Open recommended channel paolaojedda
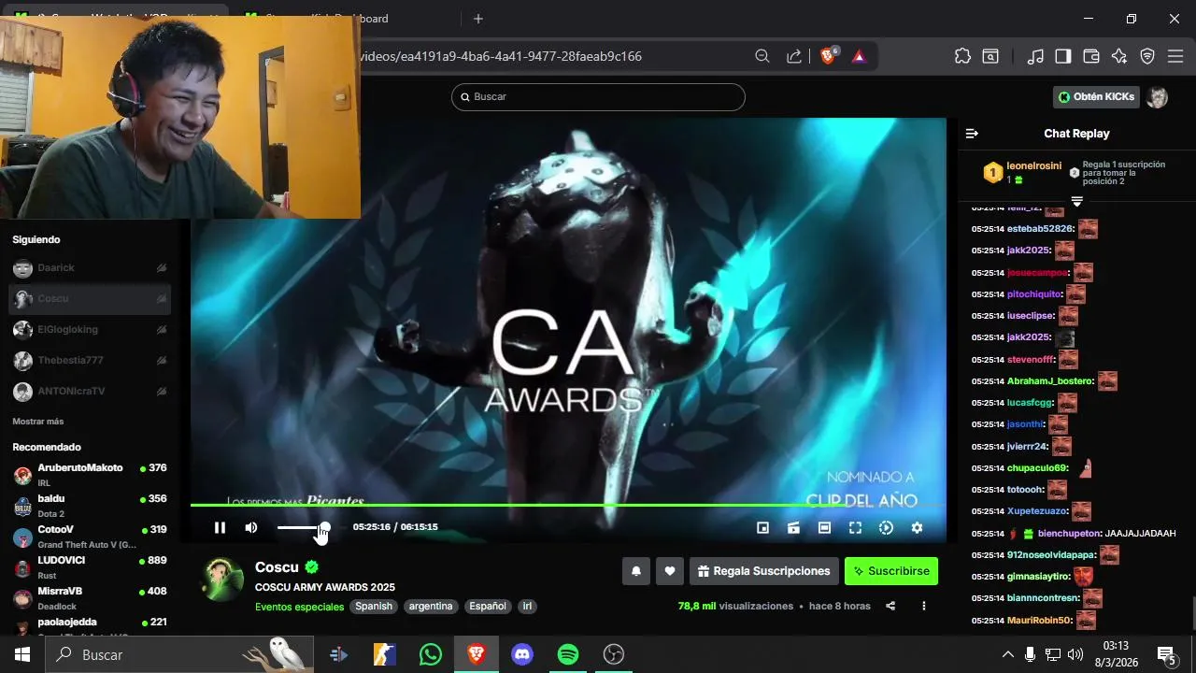 (x=90, y=624)
